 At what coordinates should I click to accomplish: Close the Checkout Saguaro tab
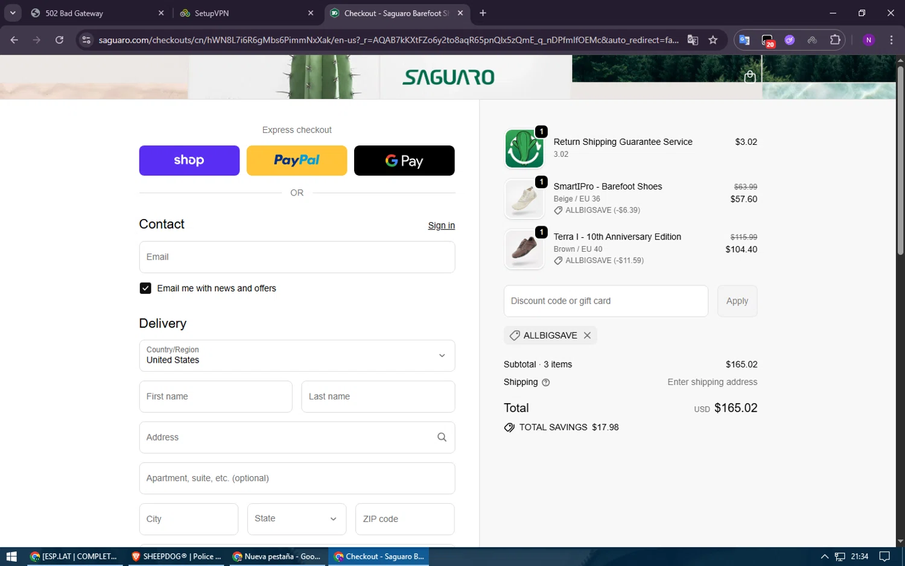click(460, 13)
